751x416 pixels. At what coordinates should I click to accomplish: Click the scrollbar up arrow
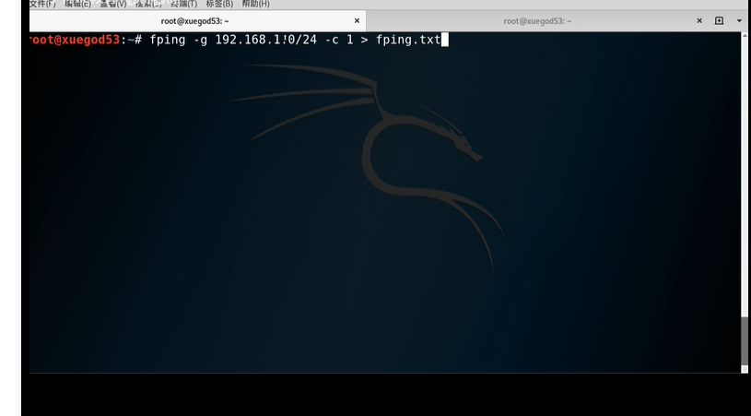pyautogui.click(x=745, y=35)
